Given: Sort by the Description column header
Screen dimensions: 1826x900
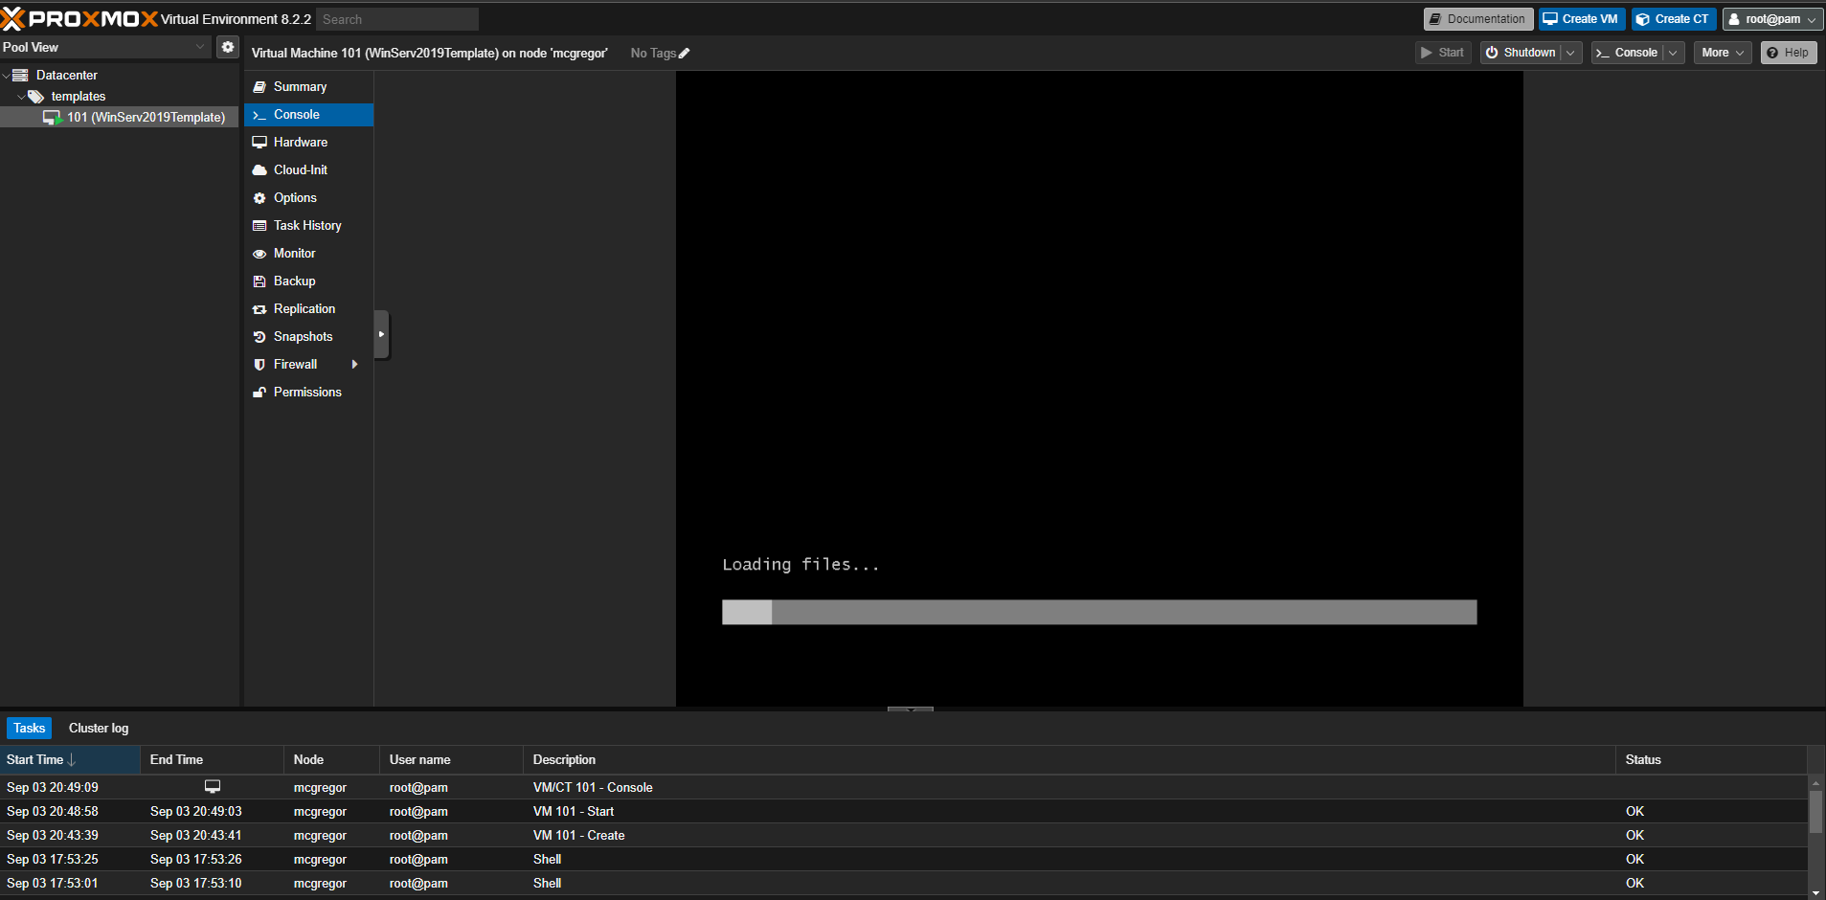Looking at the screenshot, I should [1070, 760].
